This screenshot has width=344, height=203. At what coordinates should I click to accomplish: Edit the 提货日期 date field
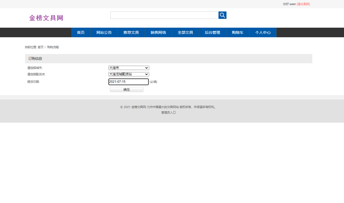click(128, 82)
